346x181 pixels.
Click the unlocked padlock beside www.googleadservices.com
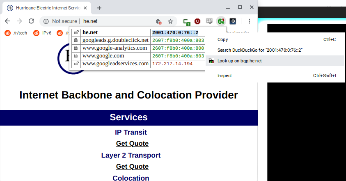(x=76, y=64)
